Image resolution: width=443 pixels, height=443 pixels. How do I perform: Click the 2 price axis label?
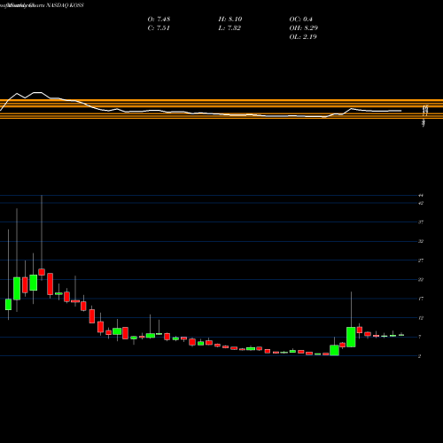tap(420, 356)
